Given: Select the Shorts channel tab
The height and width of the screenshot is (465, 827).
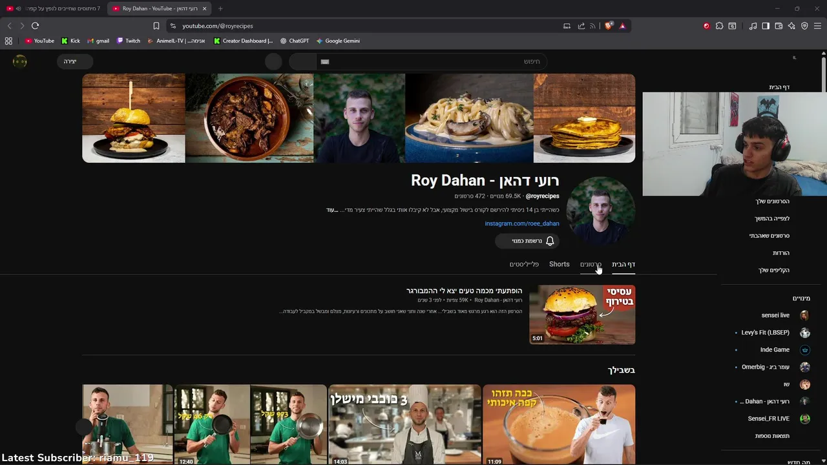Looking at the screenshot, I should 560,264.
